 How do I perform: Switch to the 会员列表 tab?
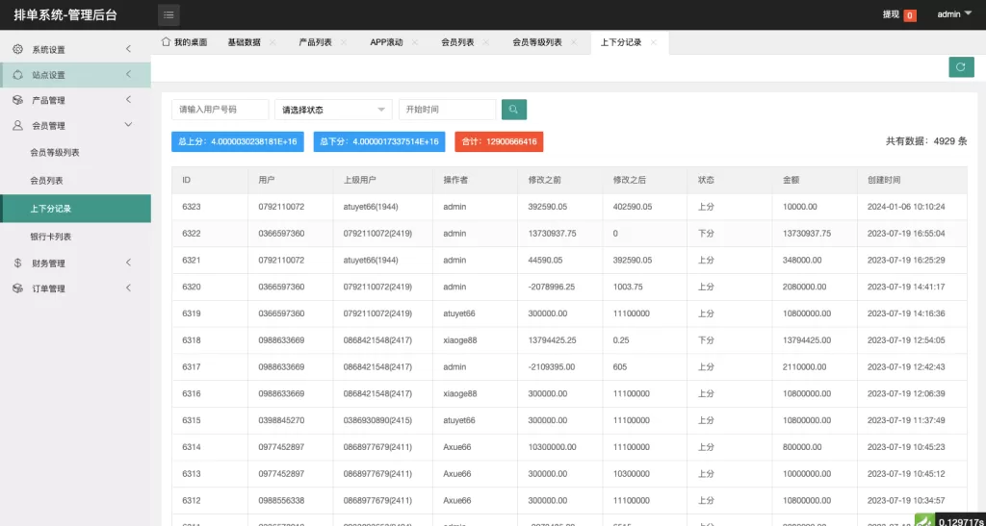click(457, 43)
